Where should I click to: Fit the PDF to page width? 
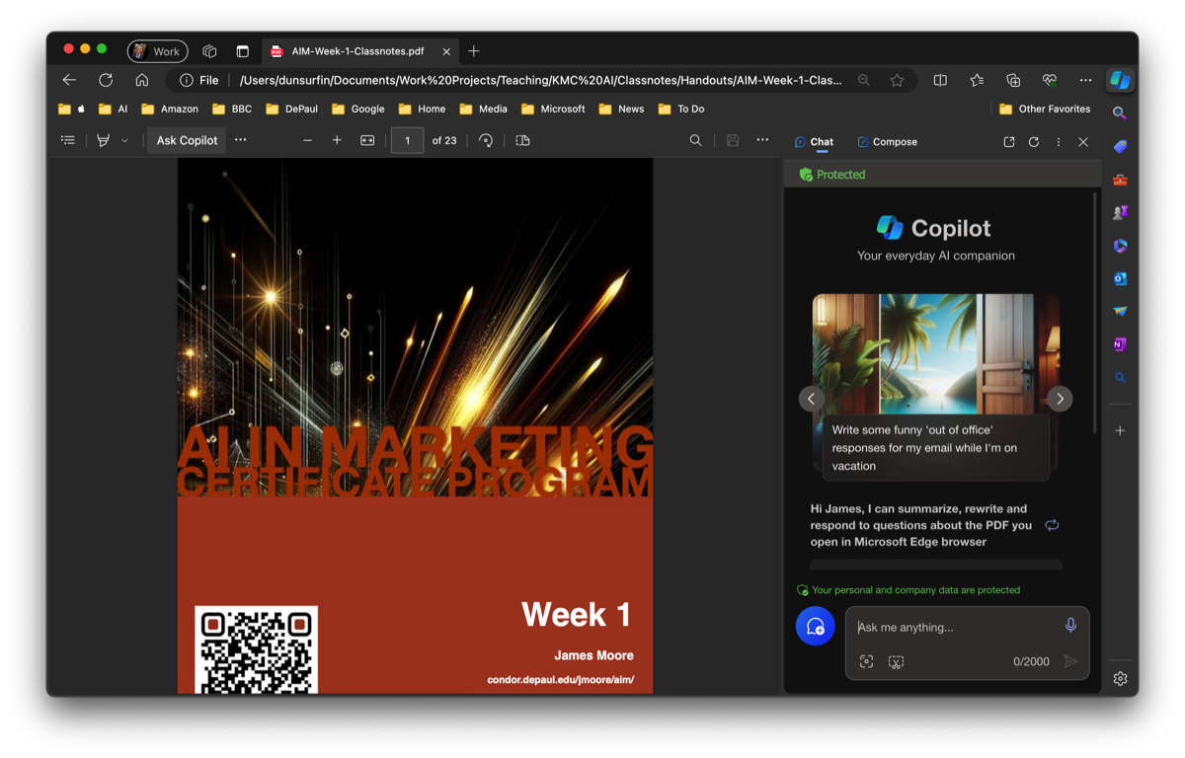coord(367,140)
